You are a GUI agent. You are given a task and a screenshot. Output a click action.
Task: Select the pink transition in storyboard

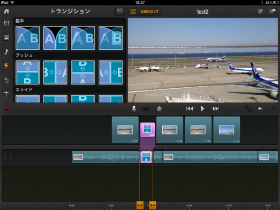[x=147, y=130]
